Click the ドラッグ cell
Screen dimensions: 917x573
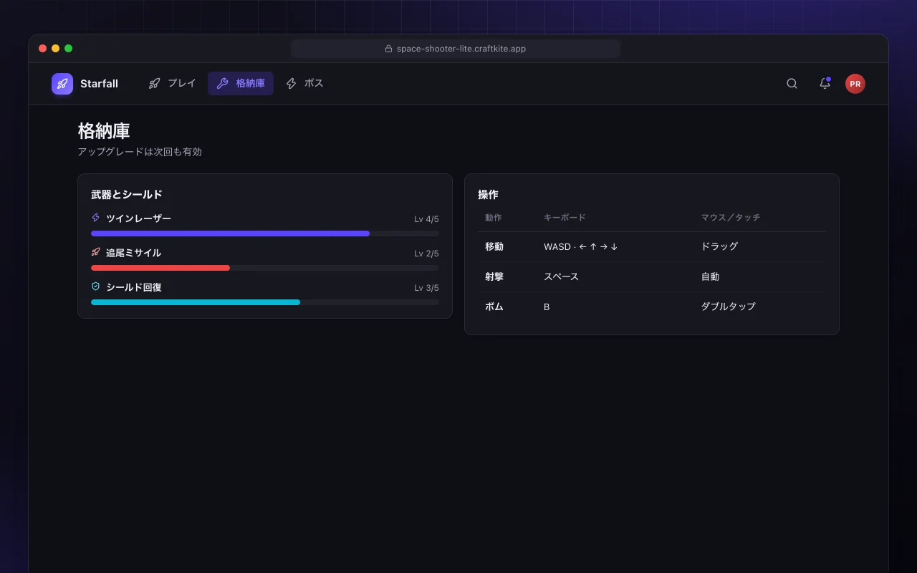(x=719, y=246)
